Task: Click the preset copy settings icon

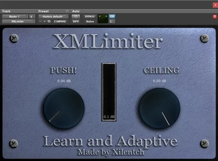Action: click(x=49, y=21)
